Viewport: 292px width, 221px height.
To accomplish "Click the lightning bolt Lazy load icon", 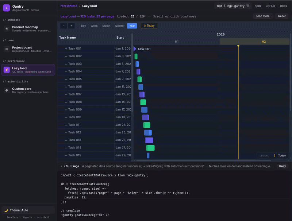I will [7, 70].
